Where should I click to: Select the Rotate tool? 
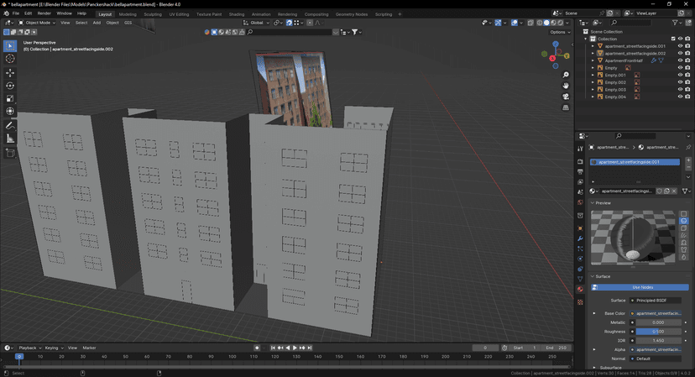click(10, 86)
